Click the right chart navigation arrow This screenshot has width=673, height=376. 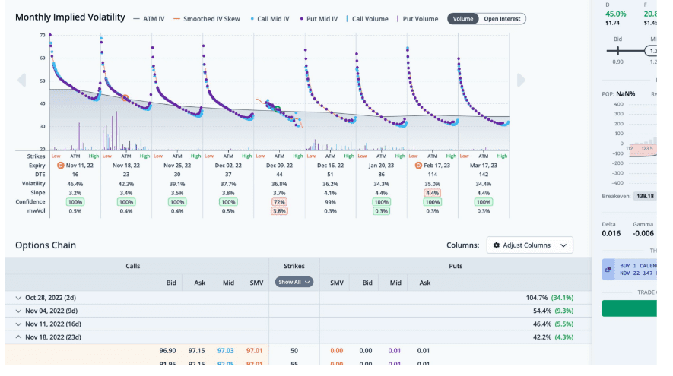[x=521, y=80]
